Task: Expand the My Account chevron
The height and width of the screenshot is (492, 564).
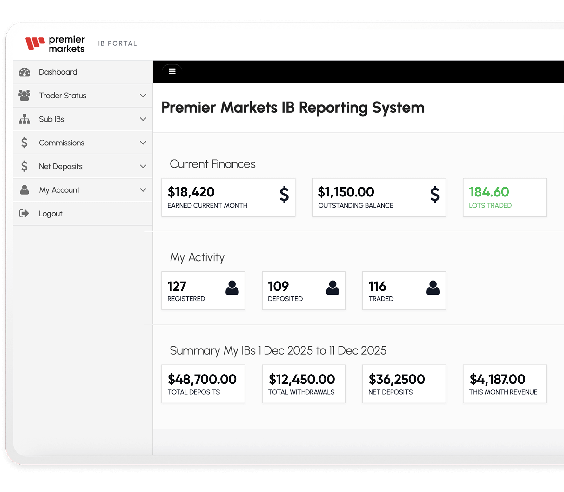Action: [143, 190]
